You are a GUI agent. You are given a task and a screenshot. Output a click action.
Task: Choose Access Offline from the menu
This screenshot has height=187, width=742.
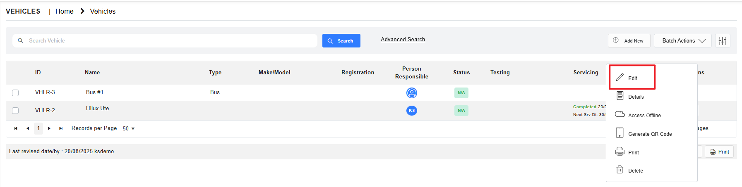(x=644, y=115)
